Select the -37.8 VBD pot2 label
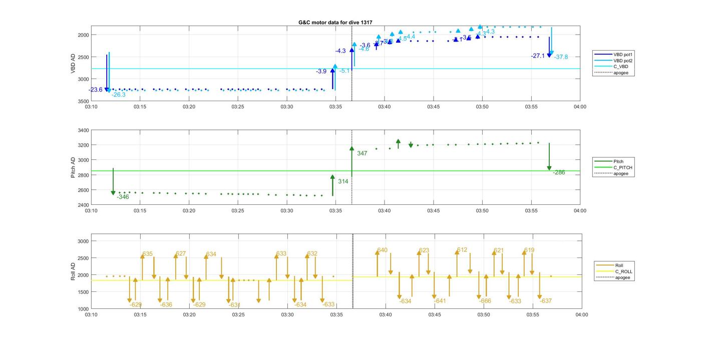 click(561, 57)
